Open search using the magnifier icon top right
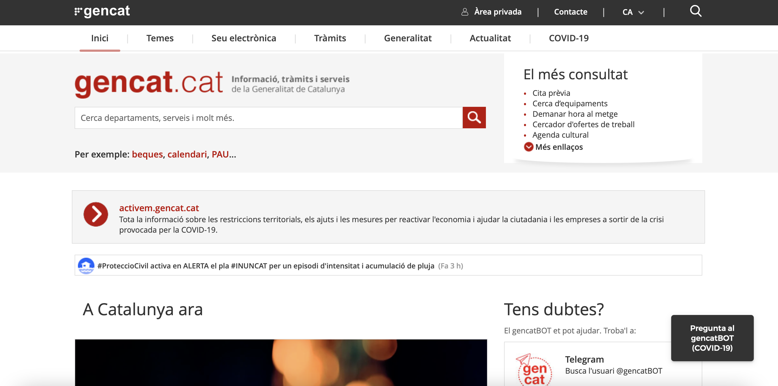Image resolution: width=778 pixels, height=386 pixels. pyautogui.click(x=696, y=11)
